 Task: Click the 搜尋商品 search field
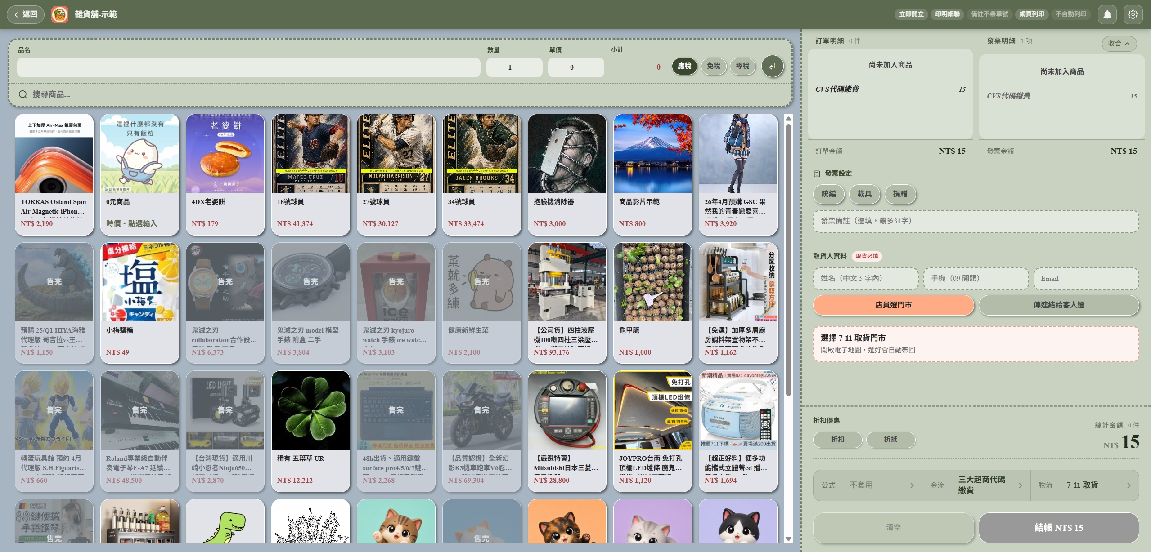(400, 94)
